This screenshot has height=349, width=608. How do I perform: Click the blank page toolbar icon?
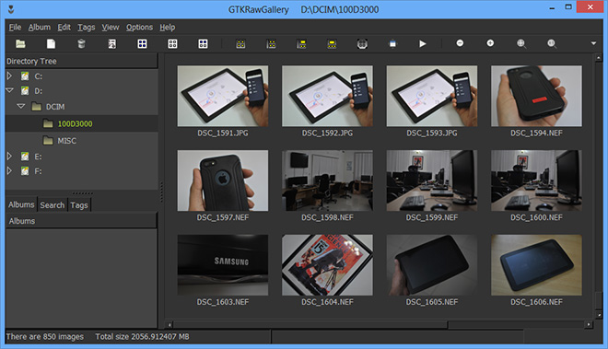click(x=51, y=44)
